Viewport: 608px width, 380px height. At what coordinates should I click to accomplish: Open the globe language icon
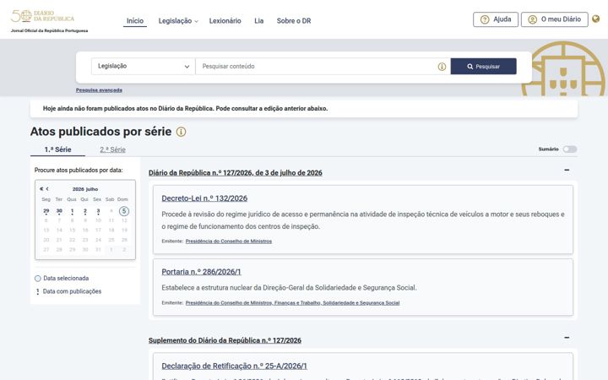(x=596, y=19)
